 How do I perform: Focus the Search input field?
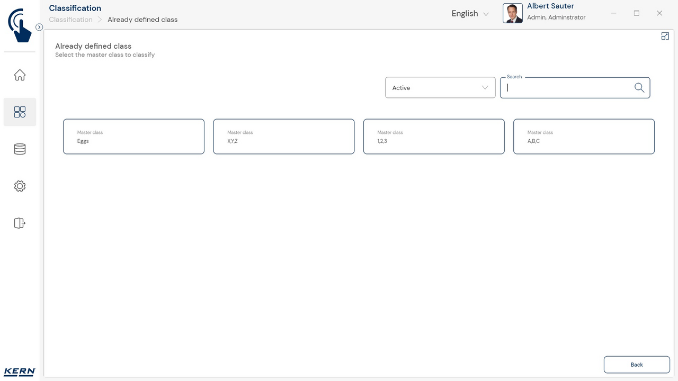coord(567,88)
